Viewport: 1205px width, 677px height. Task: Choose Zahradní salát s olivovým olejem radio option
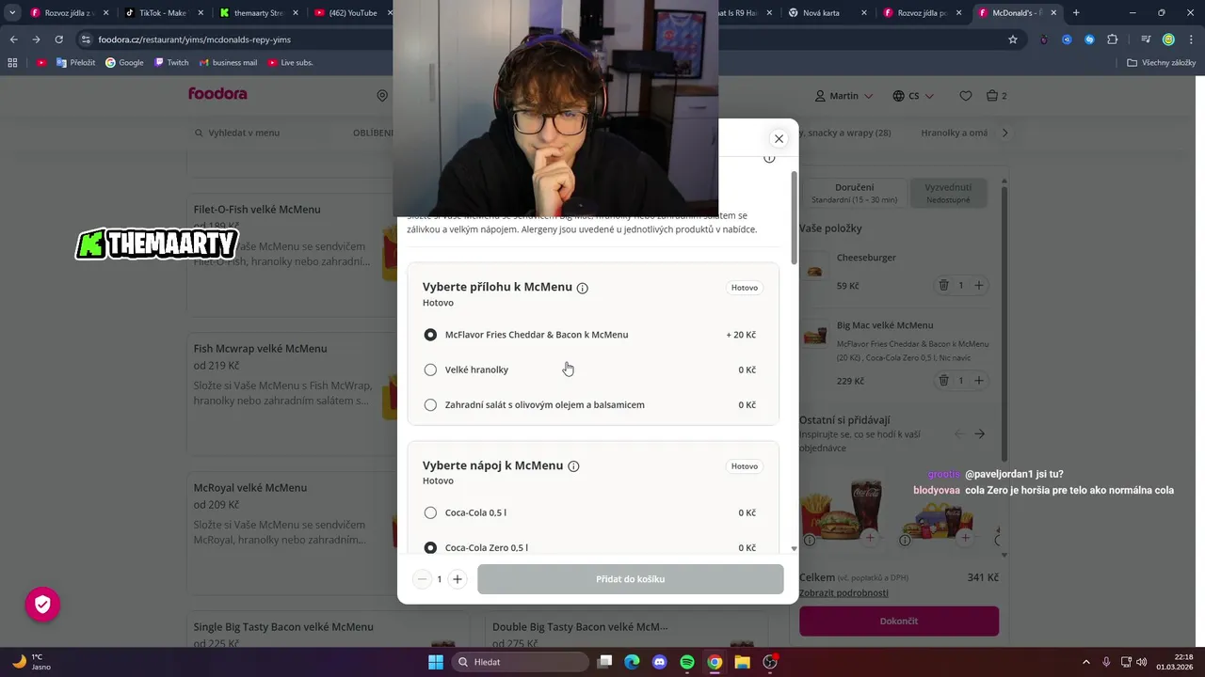(x=430, y=405)
